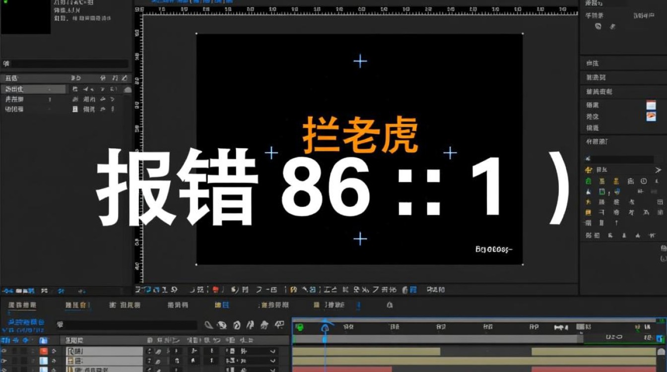Viewport: 667px width, 372px height.
Task: Switch to the second tab above the timeline
Action: [x=77, y=305]
